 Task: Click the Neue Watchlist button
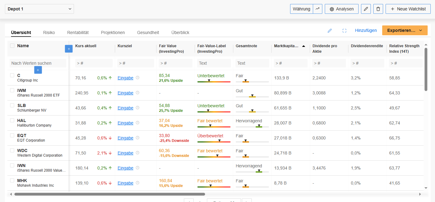pyautogui.click(x=408, y=9)
